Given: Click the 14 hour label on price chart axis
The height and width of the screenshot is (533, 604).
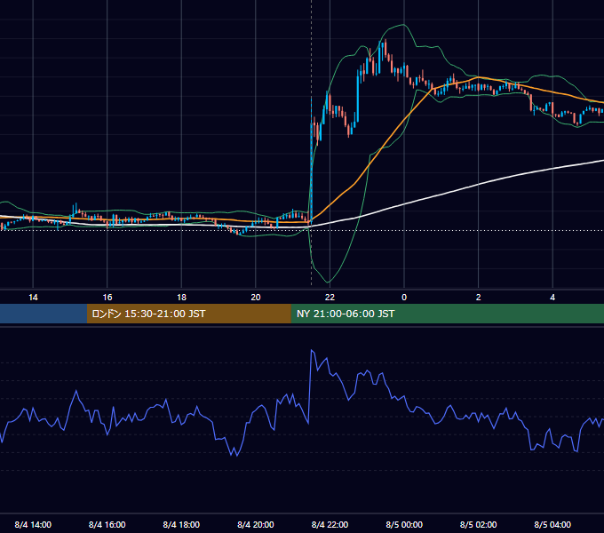Looking at the screenshot, I should coord(33,298).
